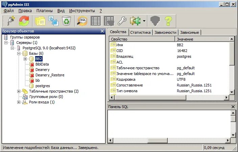Viewport: 238px width, 152px height.
Task: Click the Базы databases stack icon
Action: tap(25, 53)
